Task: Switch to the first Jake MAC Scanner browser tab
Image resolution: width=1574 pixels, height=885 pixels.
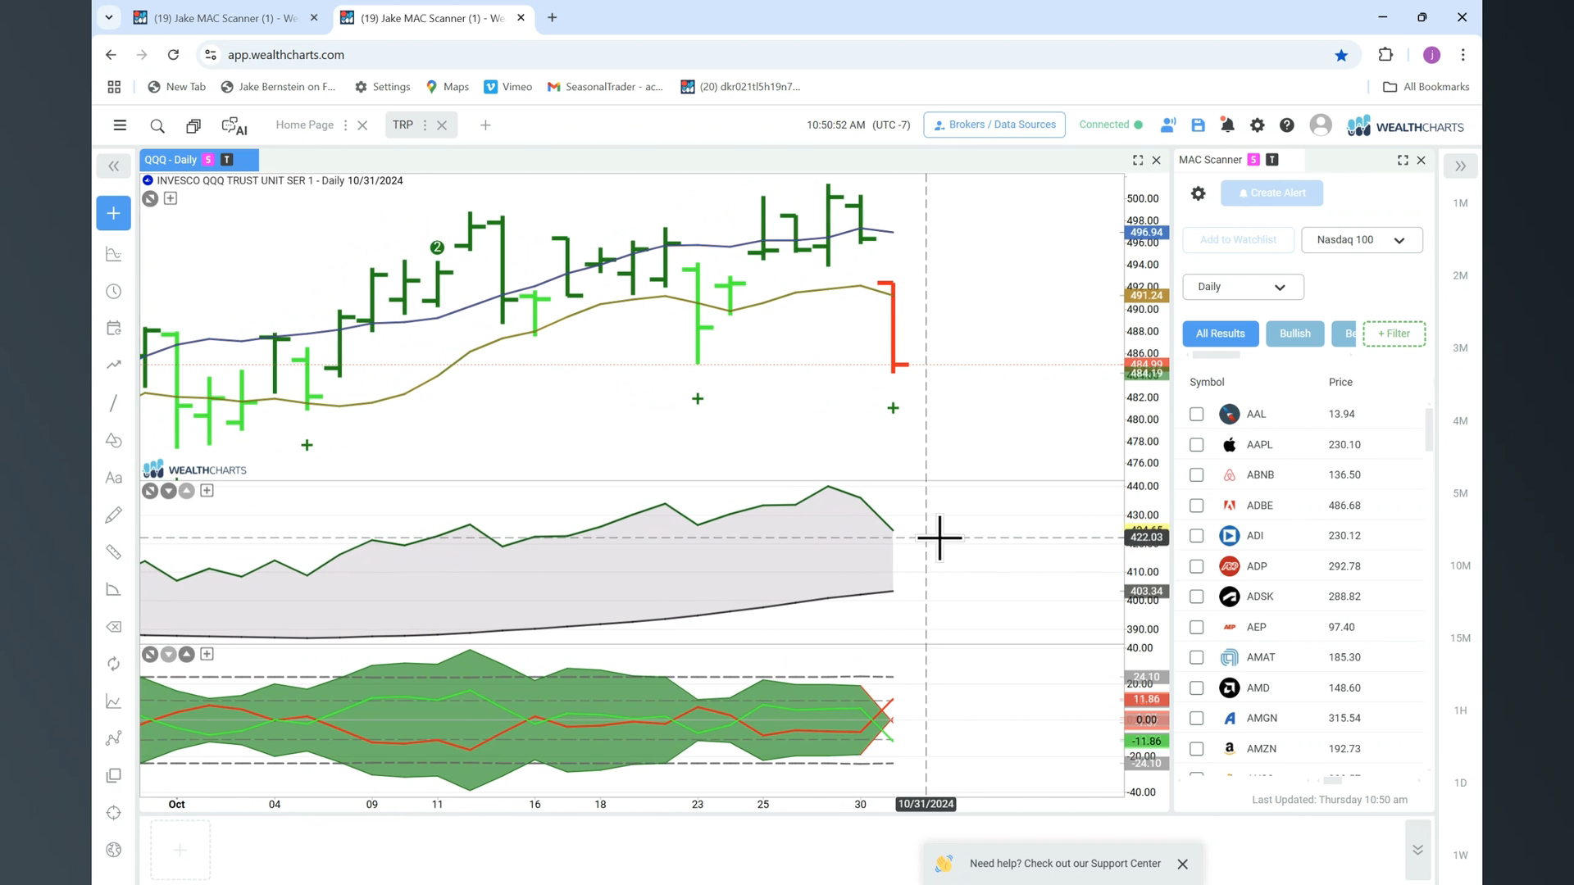Action: (225, 18)
